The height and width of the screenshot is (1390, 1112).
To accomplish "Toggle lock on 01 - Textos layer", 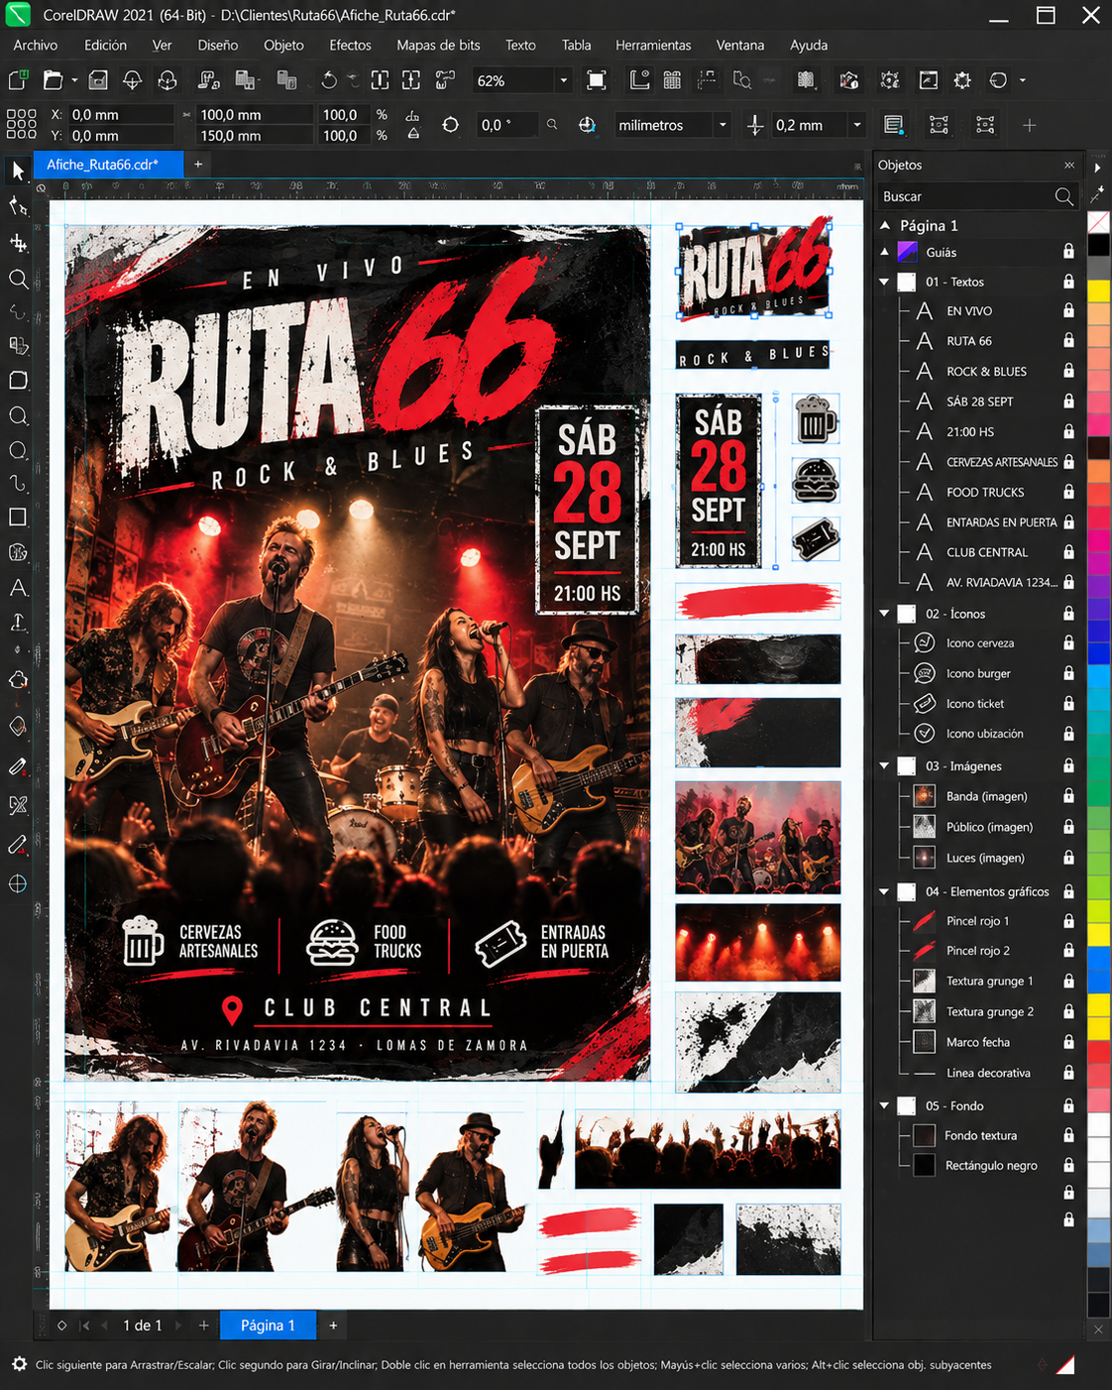I will (1068, 282).
